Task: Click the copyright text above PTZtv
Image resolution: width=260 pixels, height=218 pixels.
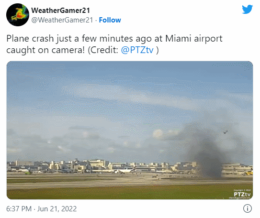Action: click(242, 190)
